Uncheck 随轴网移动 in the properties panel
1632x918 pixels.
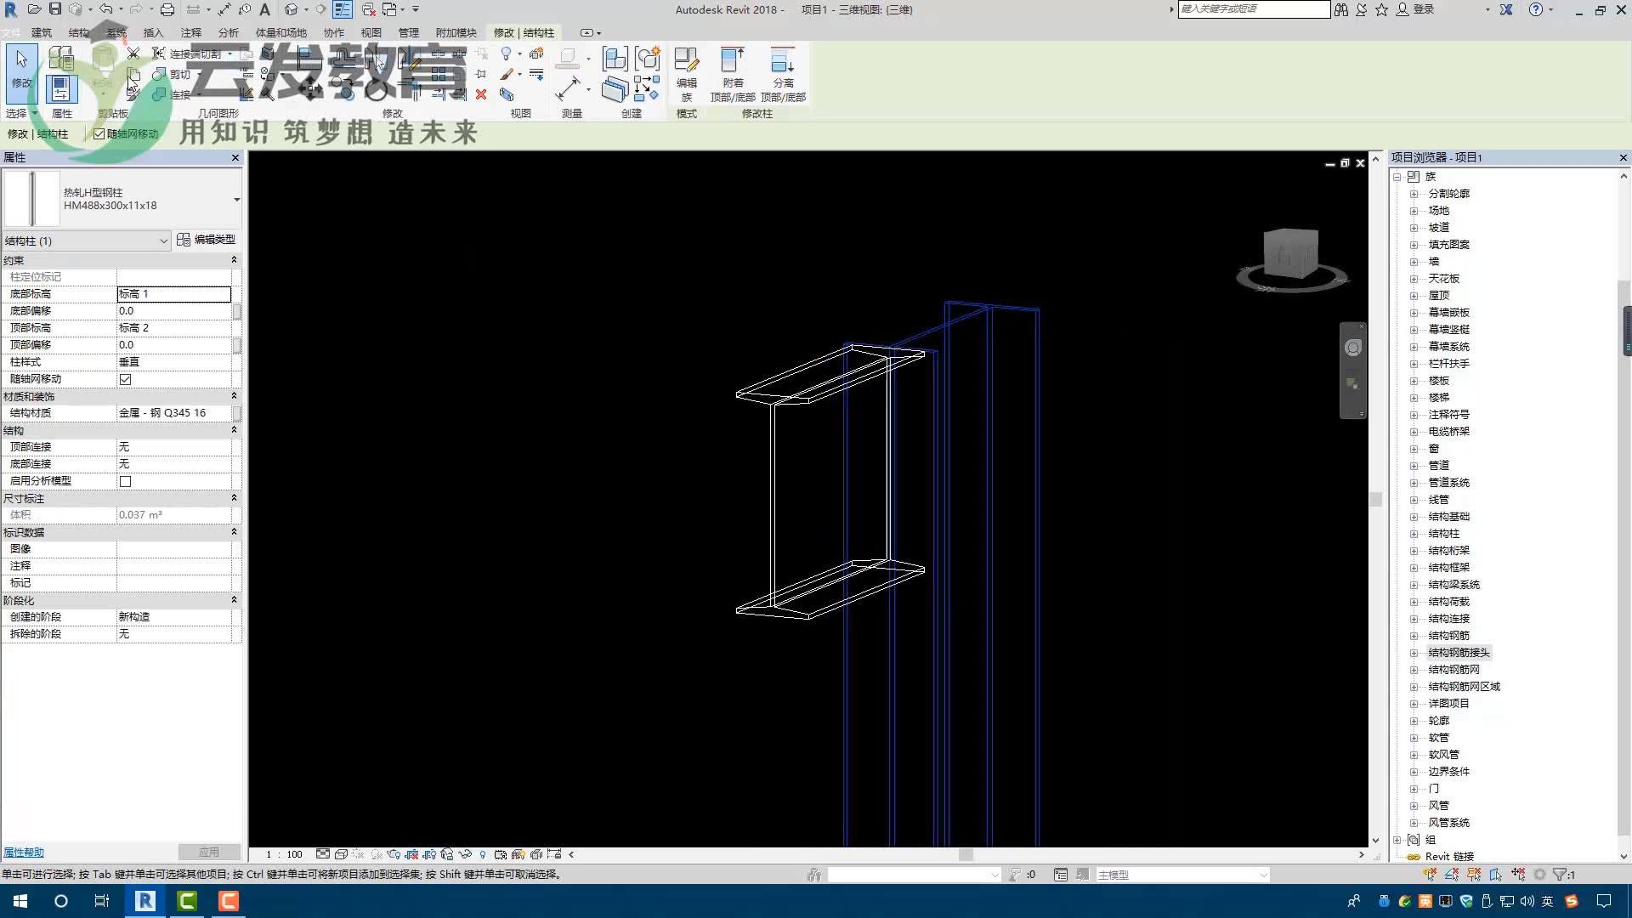pos(125,379)
